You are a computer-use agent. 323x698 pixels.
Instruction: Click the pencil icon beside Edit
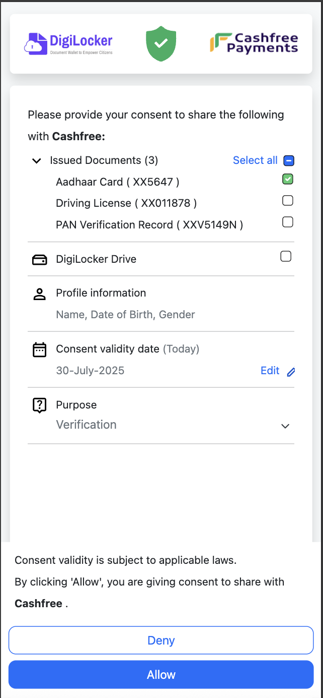pos(291,372)
